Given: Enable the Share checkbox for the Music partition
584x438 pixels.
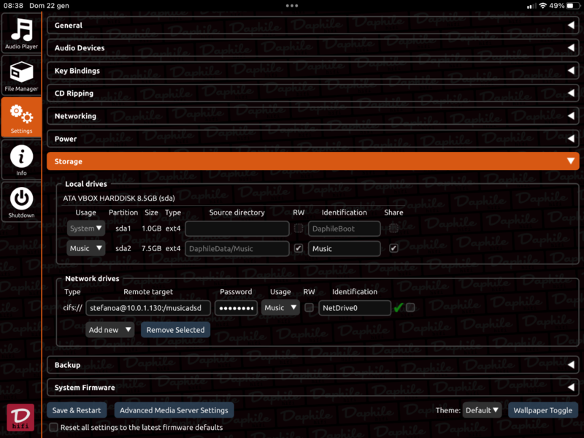Looking at the screenshot, I should (392, 248).
